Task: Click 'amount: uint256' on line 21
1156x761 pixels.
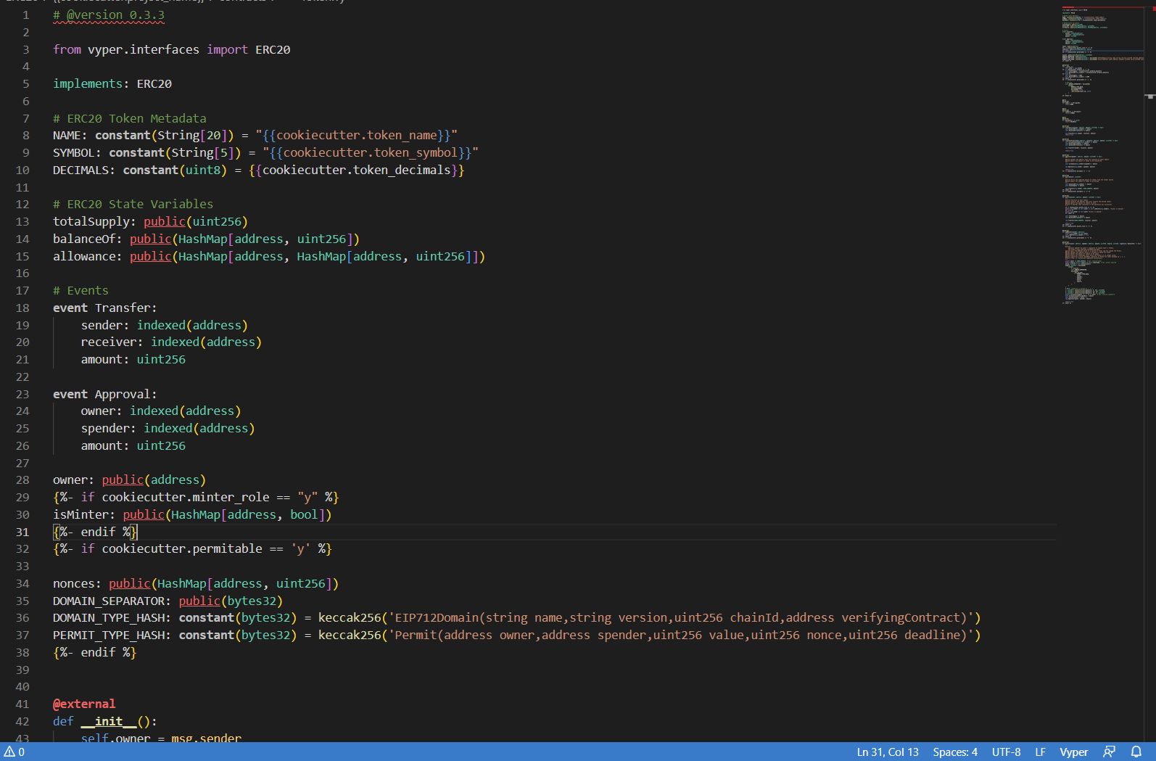Action: point(133,359)
